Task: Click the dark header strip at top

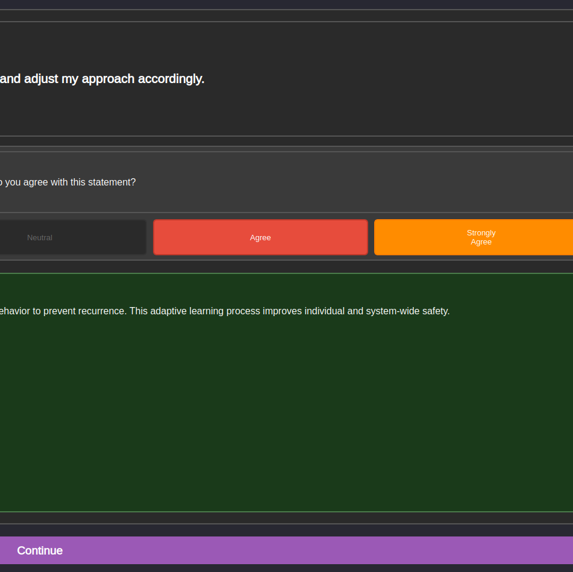Action: [286, 4]
